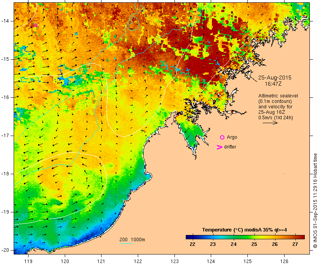Click the velocity scale arrow in legend

click(270, 123)
